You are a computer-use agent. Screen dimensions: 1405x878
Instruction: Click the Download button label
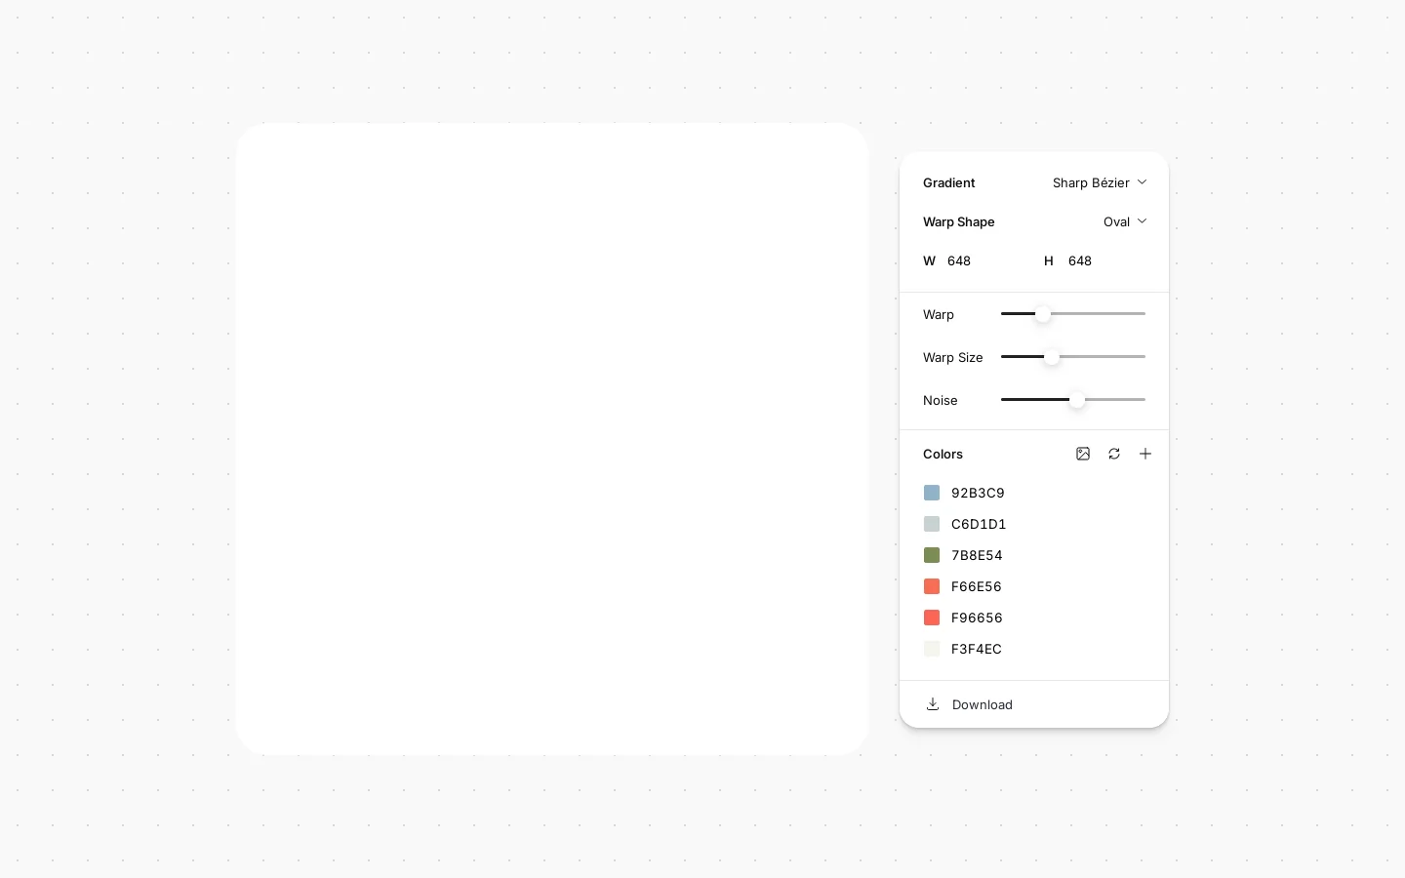[982, 704]
